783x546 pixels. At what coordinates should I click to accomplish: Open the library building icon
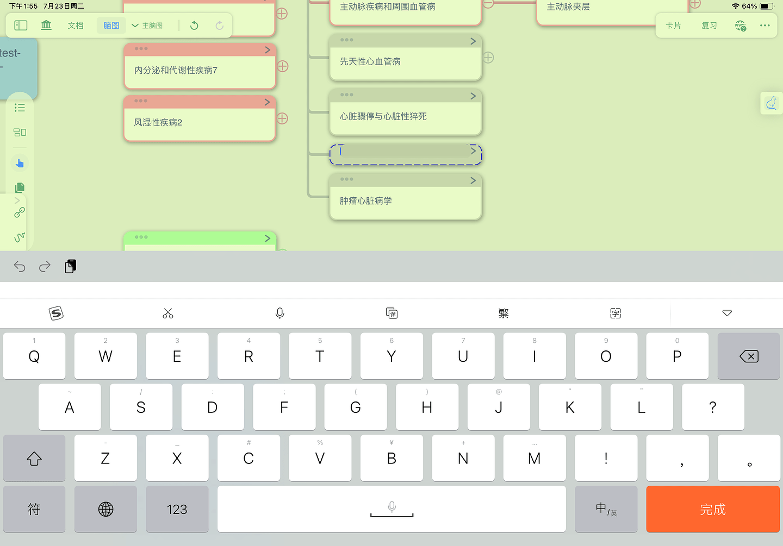[x=46, y=26]
